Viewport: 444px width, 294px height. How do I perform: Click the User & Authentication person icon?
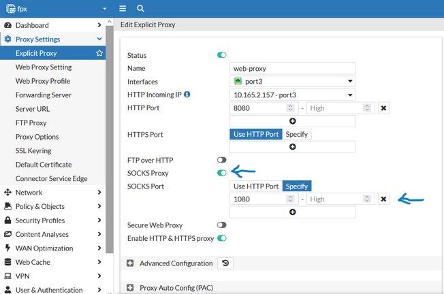click(x=8, y=290)
